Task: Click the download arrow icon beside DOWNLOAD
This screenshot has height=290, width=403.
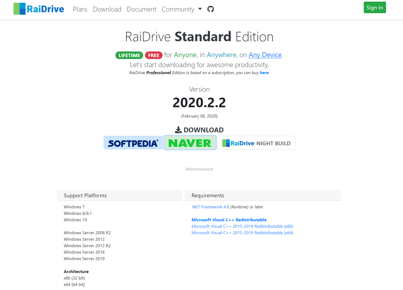Action: (x=178, y=130)
